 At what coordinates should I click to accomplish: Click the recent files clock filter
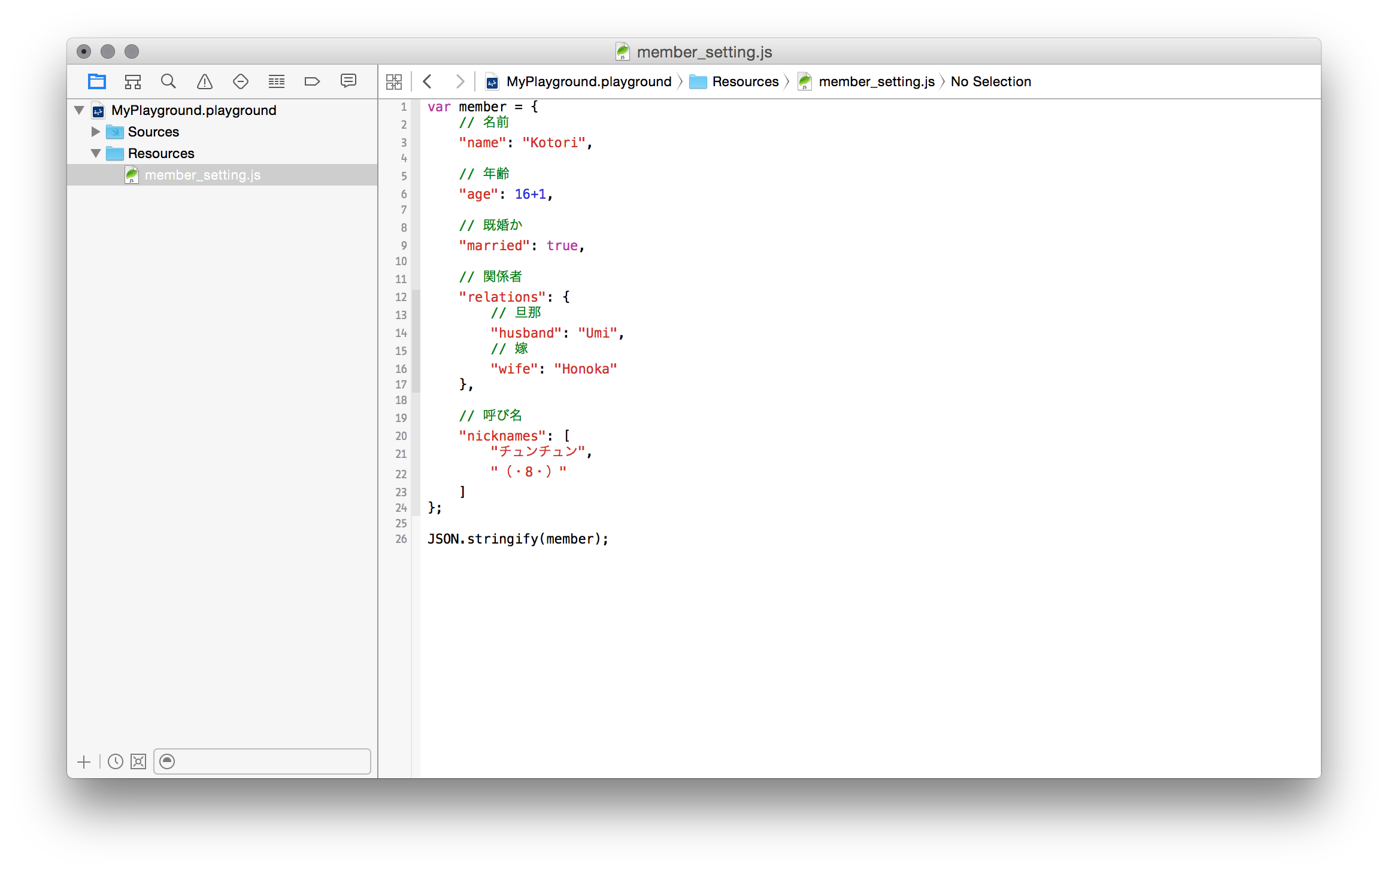(x=114, y=761)
